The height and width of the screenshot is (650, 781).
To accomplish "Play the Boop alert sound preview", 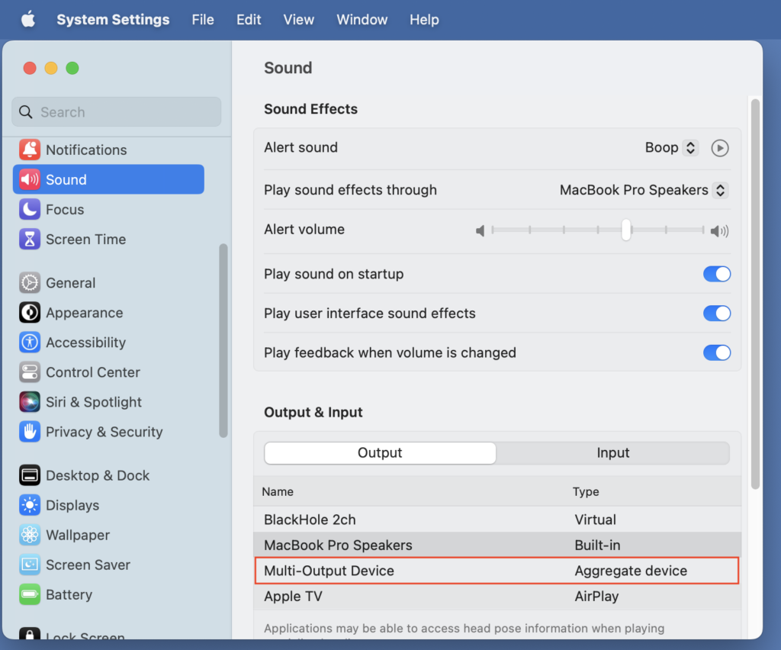I will click(720, 148).
